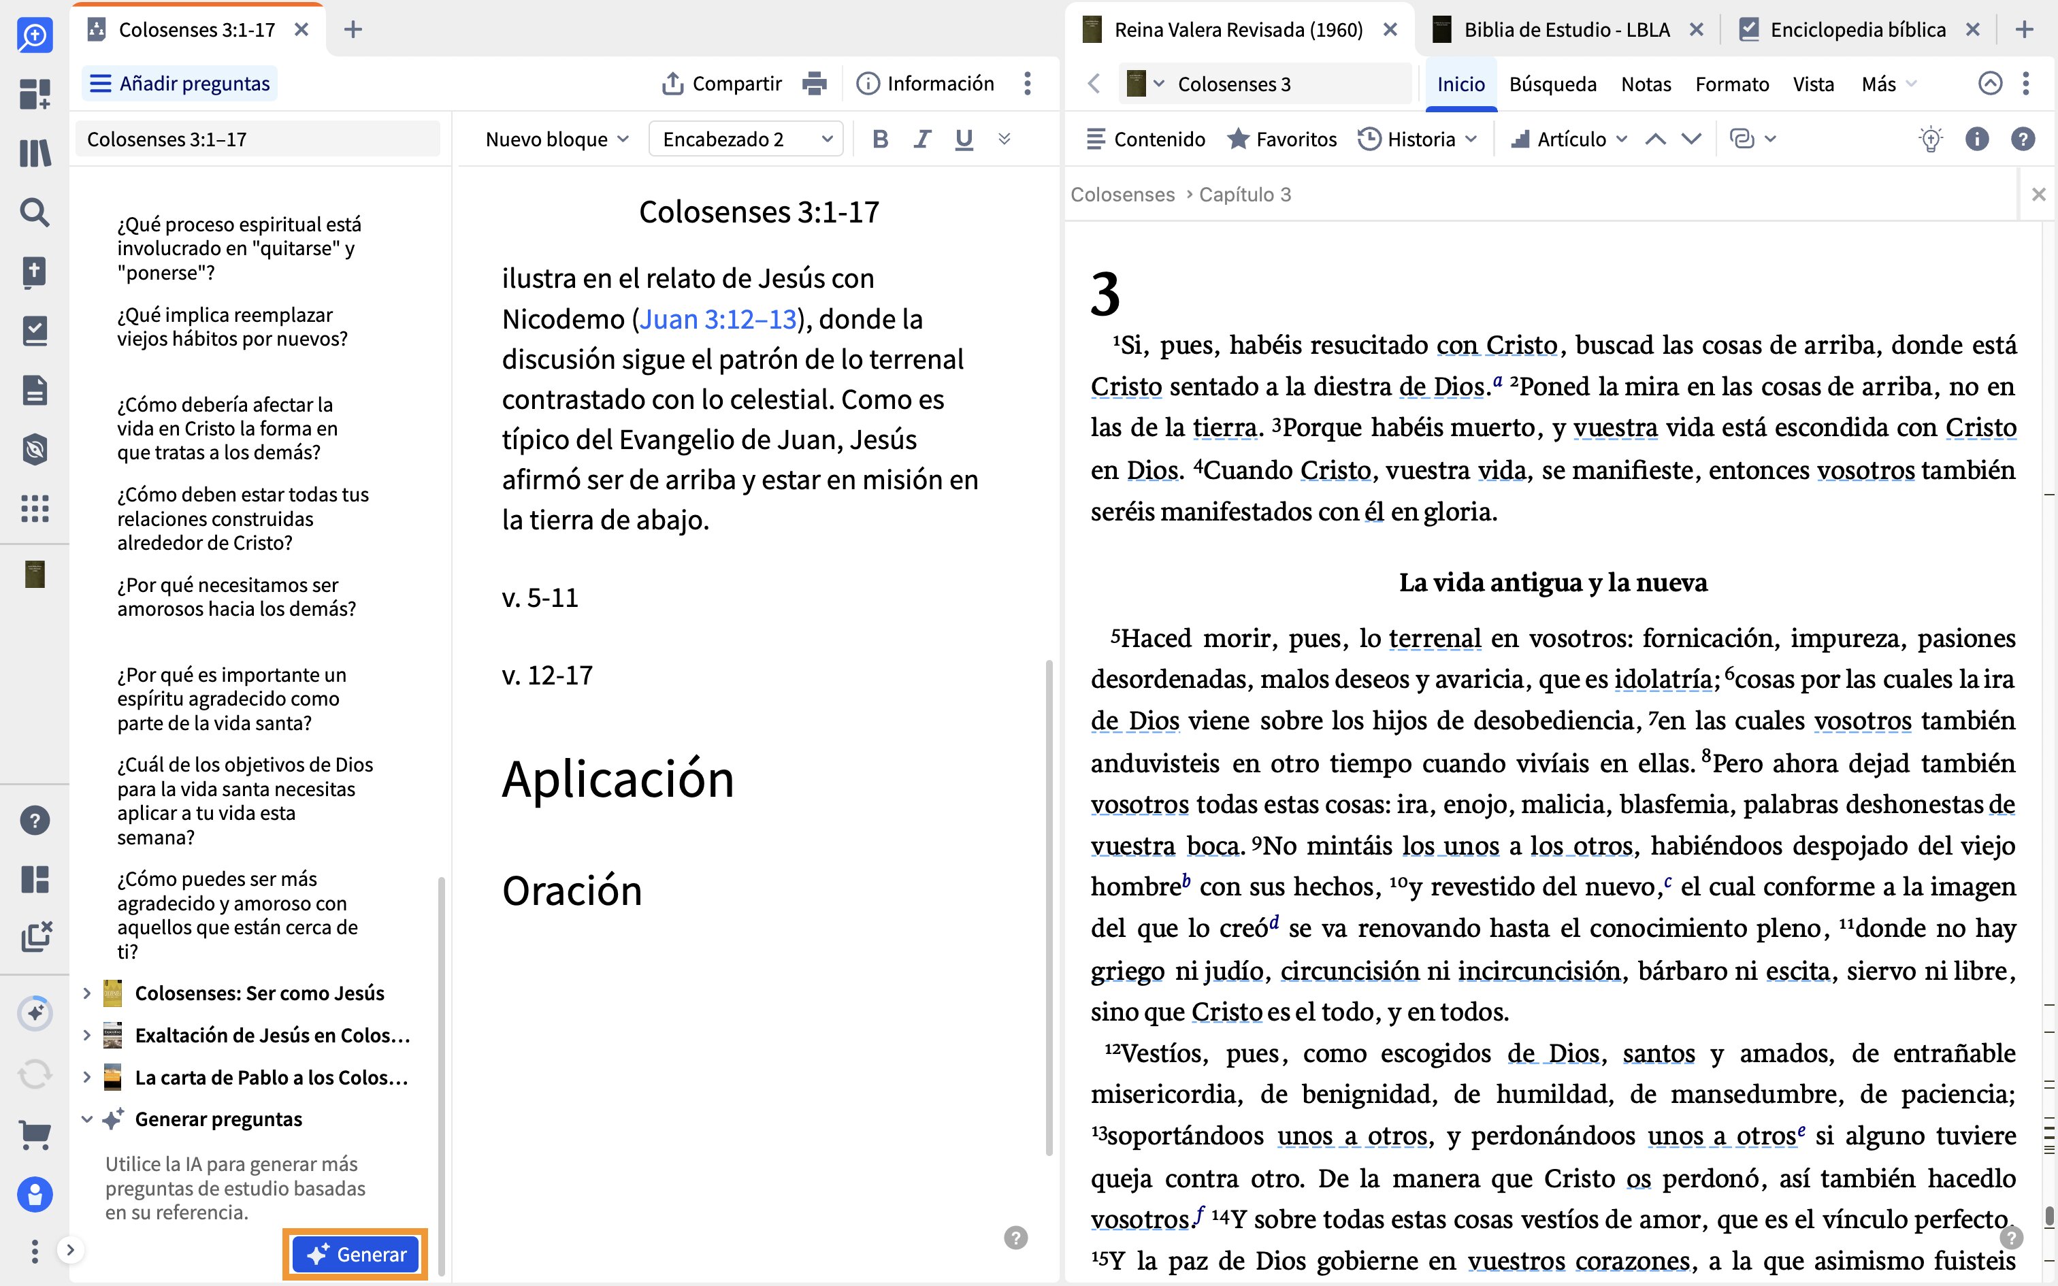
Task: Expand Exaltación de Jesús en Colos... item
Action: pyautogui.click(x=86, y=1035)
